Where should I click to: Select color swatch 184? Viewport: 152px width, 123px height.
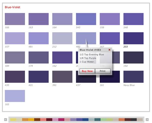click(15, 57)
